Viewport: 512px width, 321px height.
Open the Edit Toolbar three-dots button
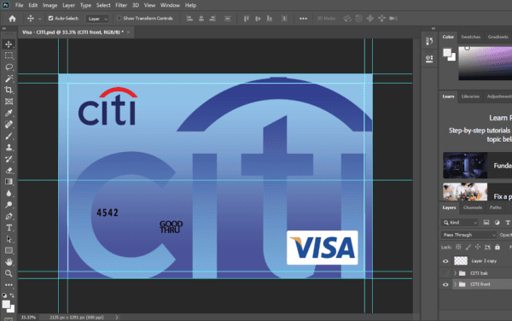(x=9, y=285)
